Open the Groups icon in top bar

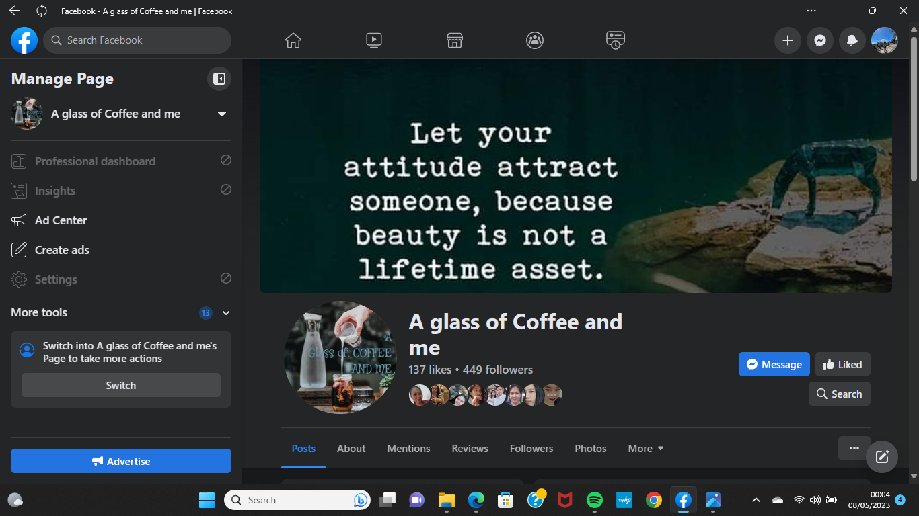[x=535, y=40]
